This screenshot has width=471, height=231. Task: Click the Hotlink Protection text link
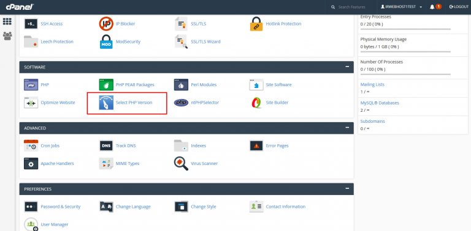tap(283, 24)
